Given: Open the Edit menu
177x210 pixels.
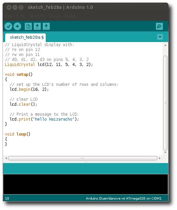Looking at the screenshot, I should pyautogui.click(x=21, y=16).
